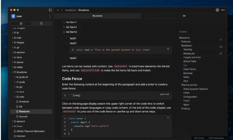Click the command key shortcut icon
Image resolution: width=233 pixels, height=140 pixels.
point(220,54)
